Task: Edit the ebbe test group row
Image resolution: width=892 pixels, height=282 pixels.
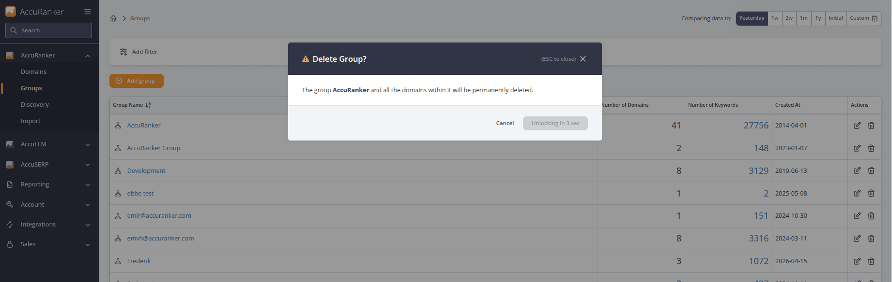Action: click(x=857, y=193)
